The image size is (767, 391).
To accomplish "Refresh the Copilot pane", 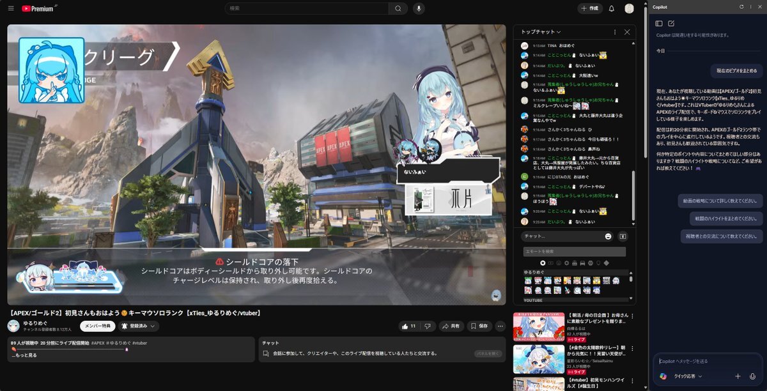I will coord(741,6).
